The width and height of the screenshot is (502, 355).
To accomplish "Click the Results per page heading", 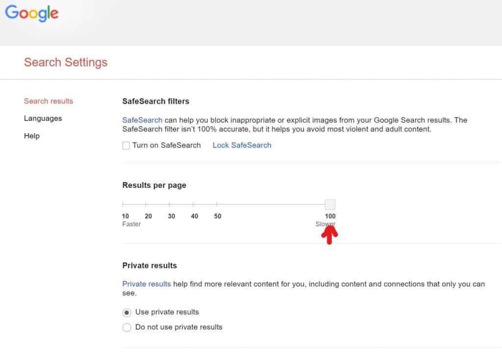I will pos(154,186).
